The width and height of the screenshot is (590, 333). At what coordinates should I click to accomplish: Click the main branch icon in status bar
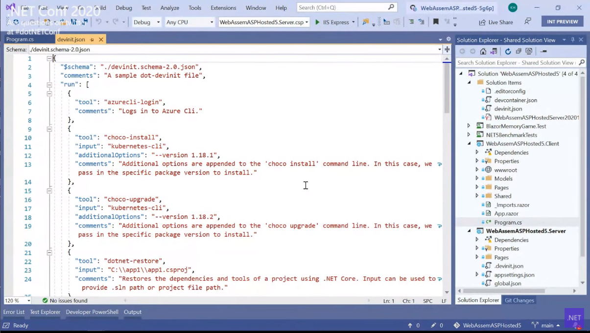point(535,325)
